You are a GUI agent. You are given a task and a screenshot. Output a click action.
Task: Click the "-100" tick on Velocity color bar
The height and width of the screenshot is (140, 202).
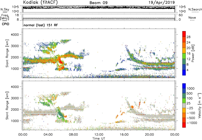coord(191,113)
